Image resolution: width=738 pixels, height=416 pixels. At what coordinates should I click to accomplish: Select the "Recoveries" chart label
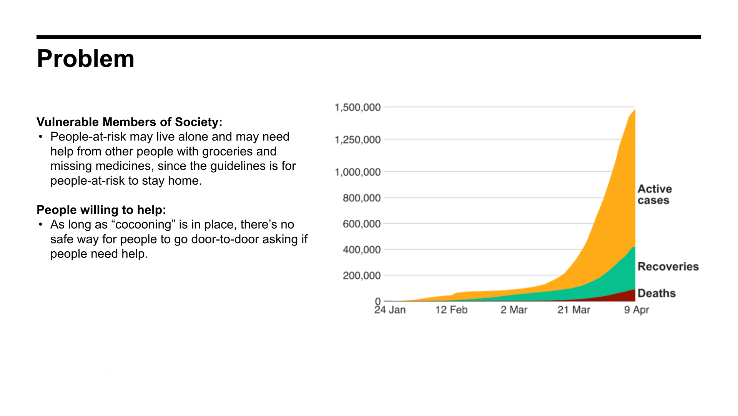[x=668, y=266]
